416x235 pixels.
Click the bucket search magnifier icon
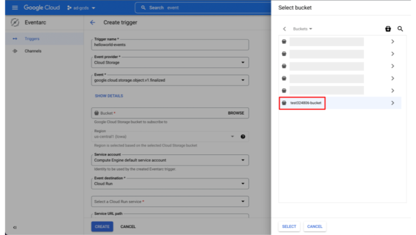400,29
